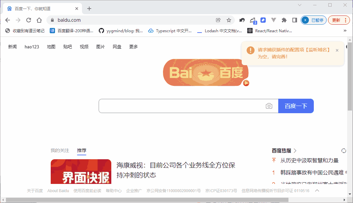Screen dimensions: 353x203
Task: Switch to the 推荐 feed tab
Action: point(81,150)
